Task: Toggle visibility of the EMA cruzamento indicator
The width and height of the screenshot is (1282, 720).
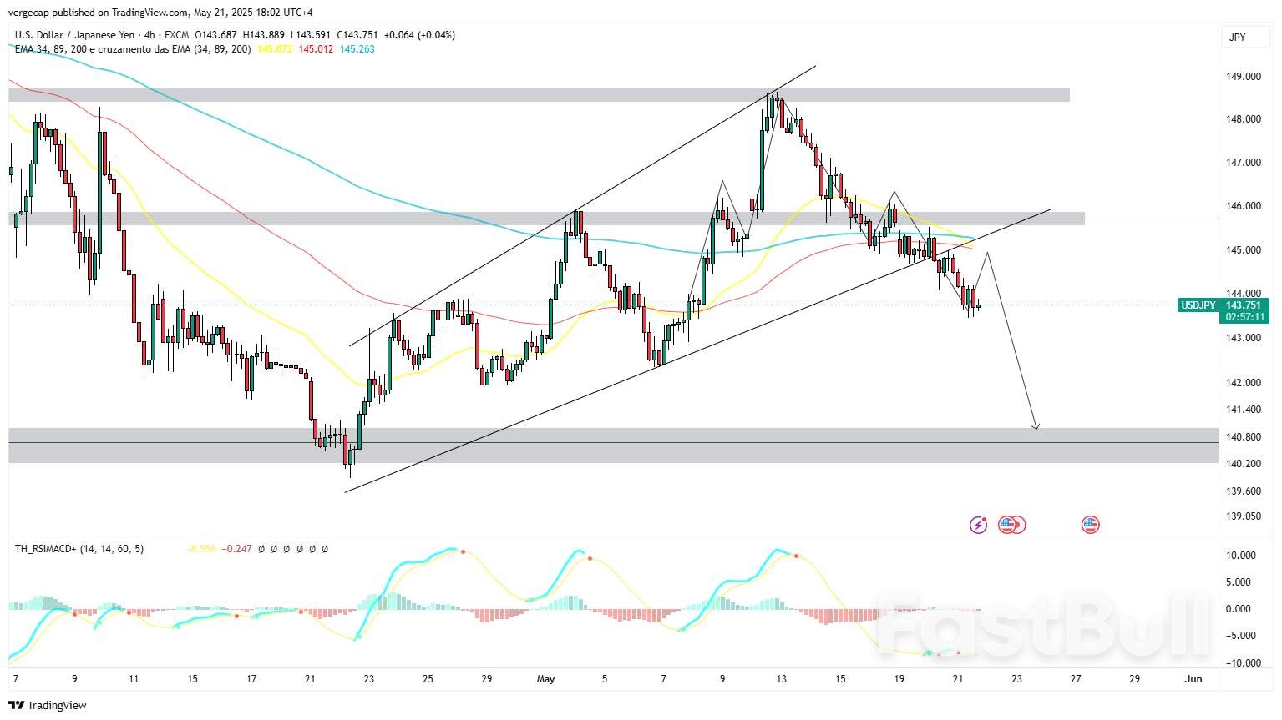Action: [134, 50]
